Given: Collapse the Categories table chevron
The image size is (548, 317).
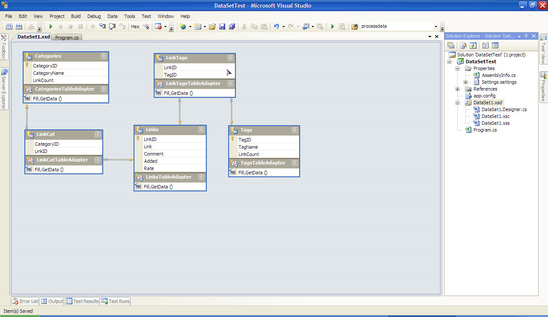Looking at the screenshot, I should point(104,56).
